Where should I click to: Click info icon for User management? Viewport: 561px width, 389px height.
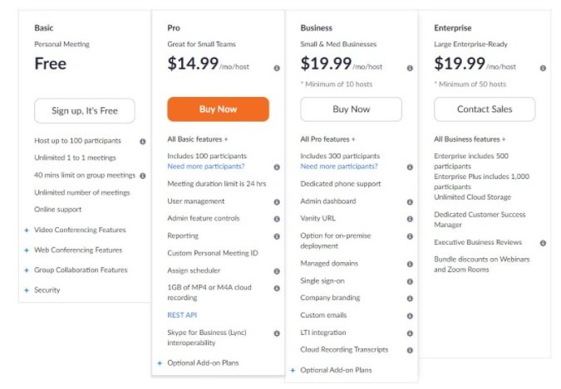[x=277, y=202]
